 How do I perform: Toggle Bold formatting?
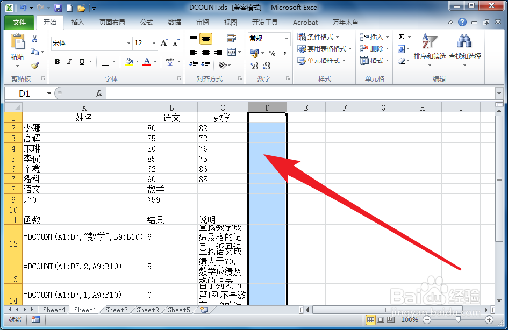click(58, 61)
